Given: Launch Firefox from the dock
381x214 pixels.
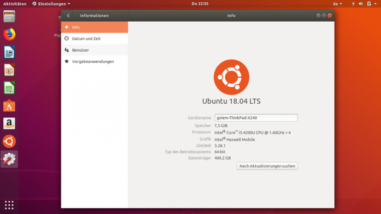Looking at the screenshot, I should pos(9,34).
